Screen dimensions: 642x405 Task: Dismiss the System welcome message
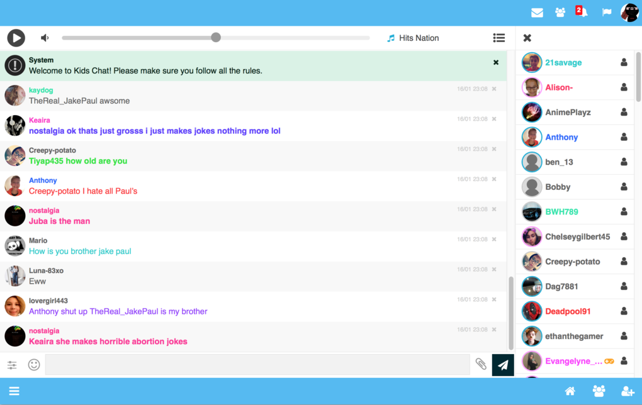(496, 63)
